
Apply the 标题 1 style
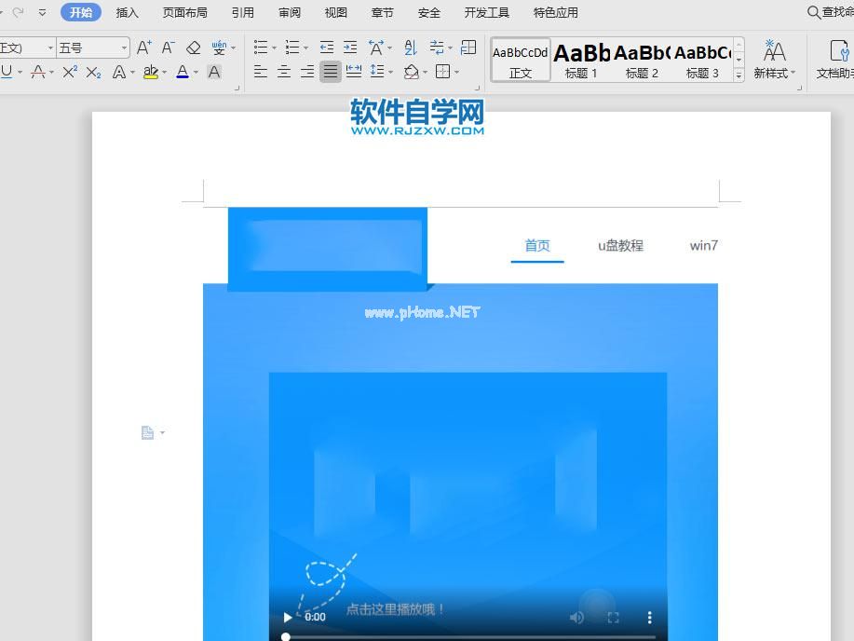580,58
